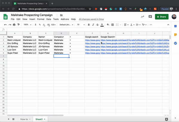The width and height of the screenshot is (179, 122).
Task: Star the Mailshake Prospecting Campaign document
Action: (57, 15)
